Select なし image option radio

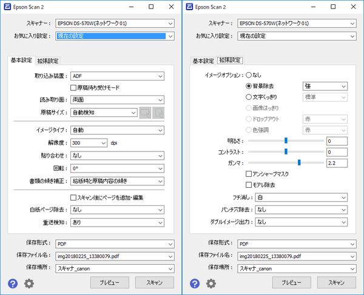[249, 75]
